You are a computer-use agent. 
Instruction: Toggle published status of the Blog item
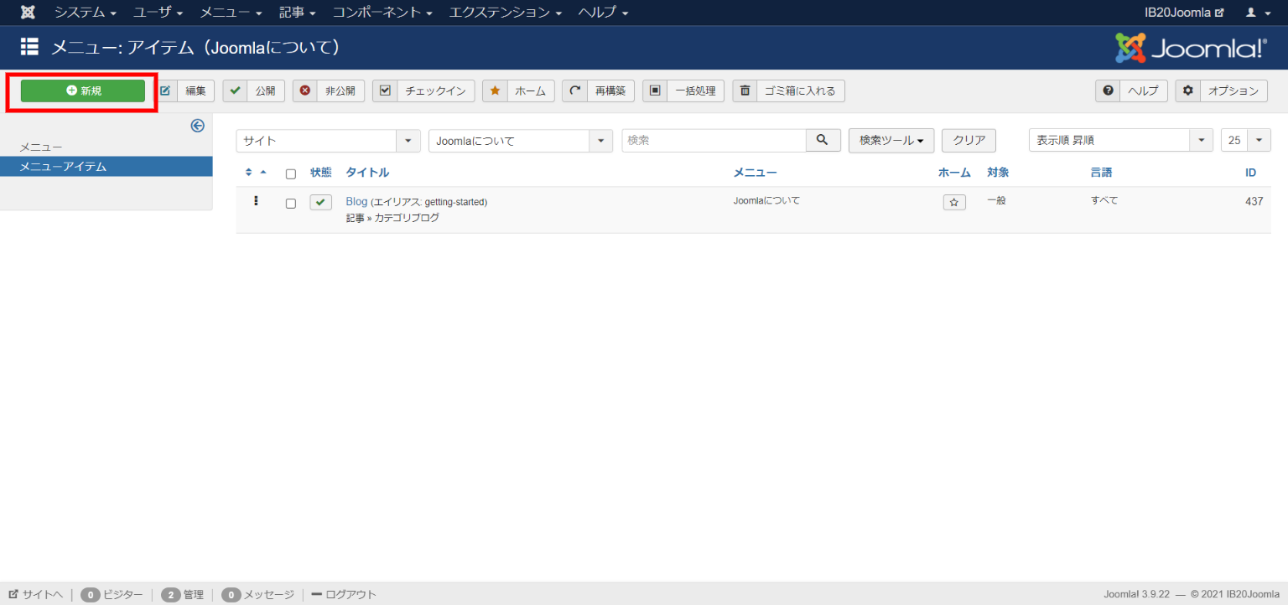pyautogui.click(x=320, y=202)
